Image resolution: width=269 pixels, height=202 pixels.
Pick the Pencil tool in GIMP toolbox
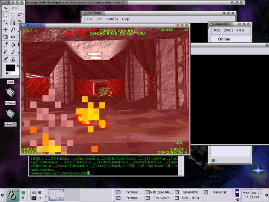click(x=5, y=52)
